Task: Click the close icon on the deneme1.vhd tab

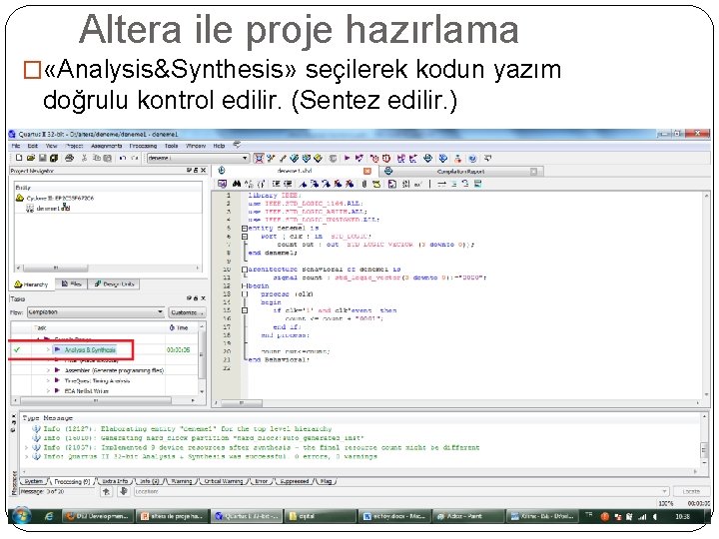Action: 367,171
